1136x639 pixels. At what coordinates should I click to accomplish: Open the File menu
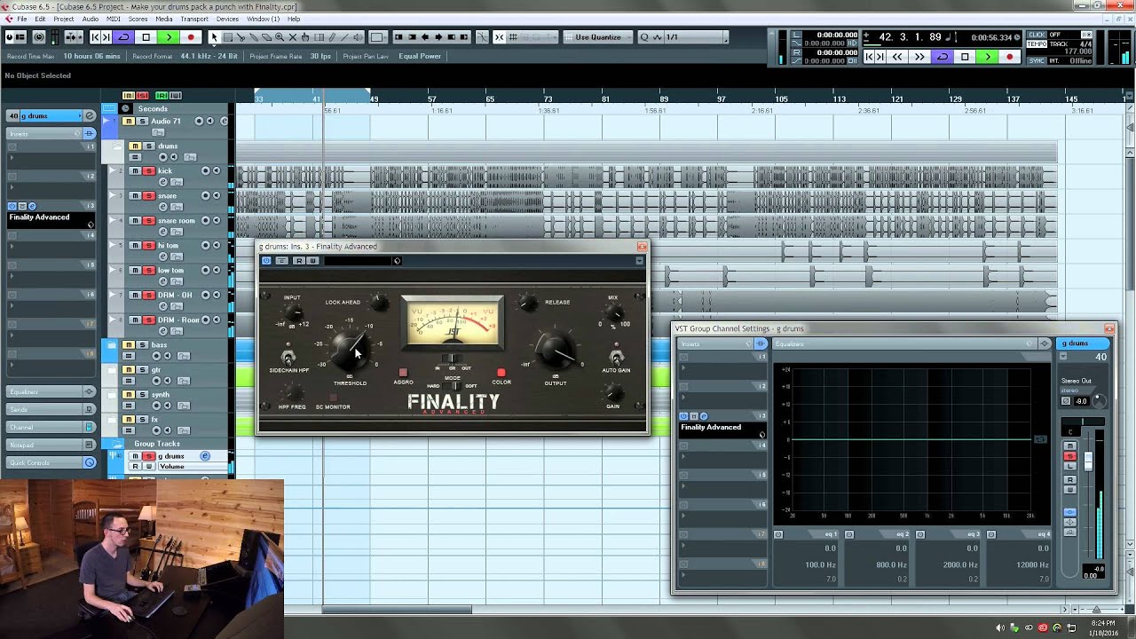tap(21, 19)
